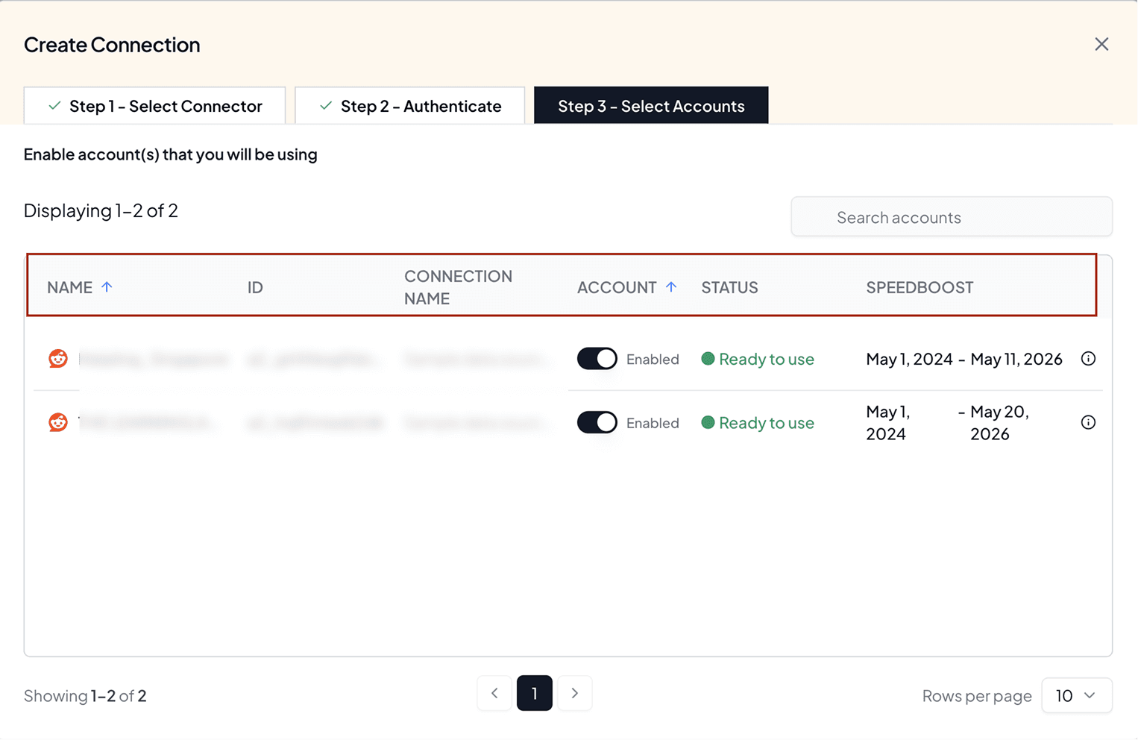Click Ready to use status in May 11, 2026 row

[758, 359]
